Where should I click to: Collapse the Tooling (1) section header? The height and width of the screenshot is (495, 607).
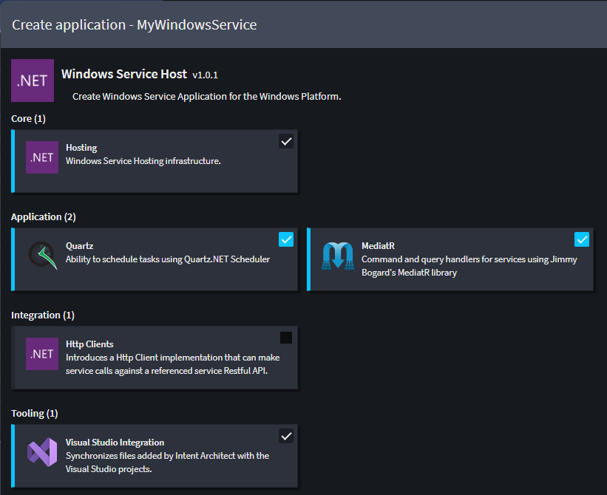34,413
